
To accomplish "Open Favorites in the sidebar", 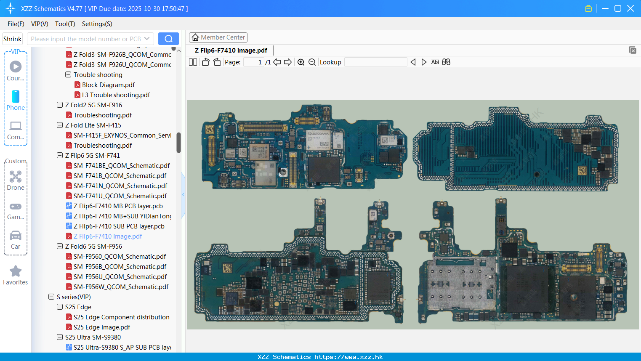I will tap(16, 275).
